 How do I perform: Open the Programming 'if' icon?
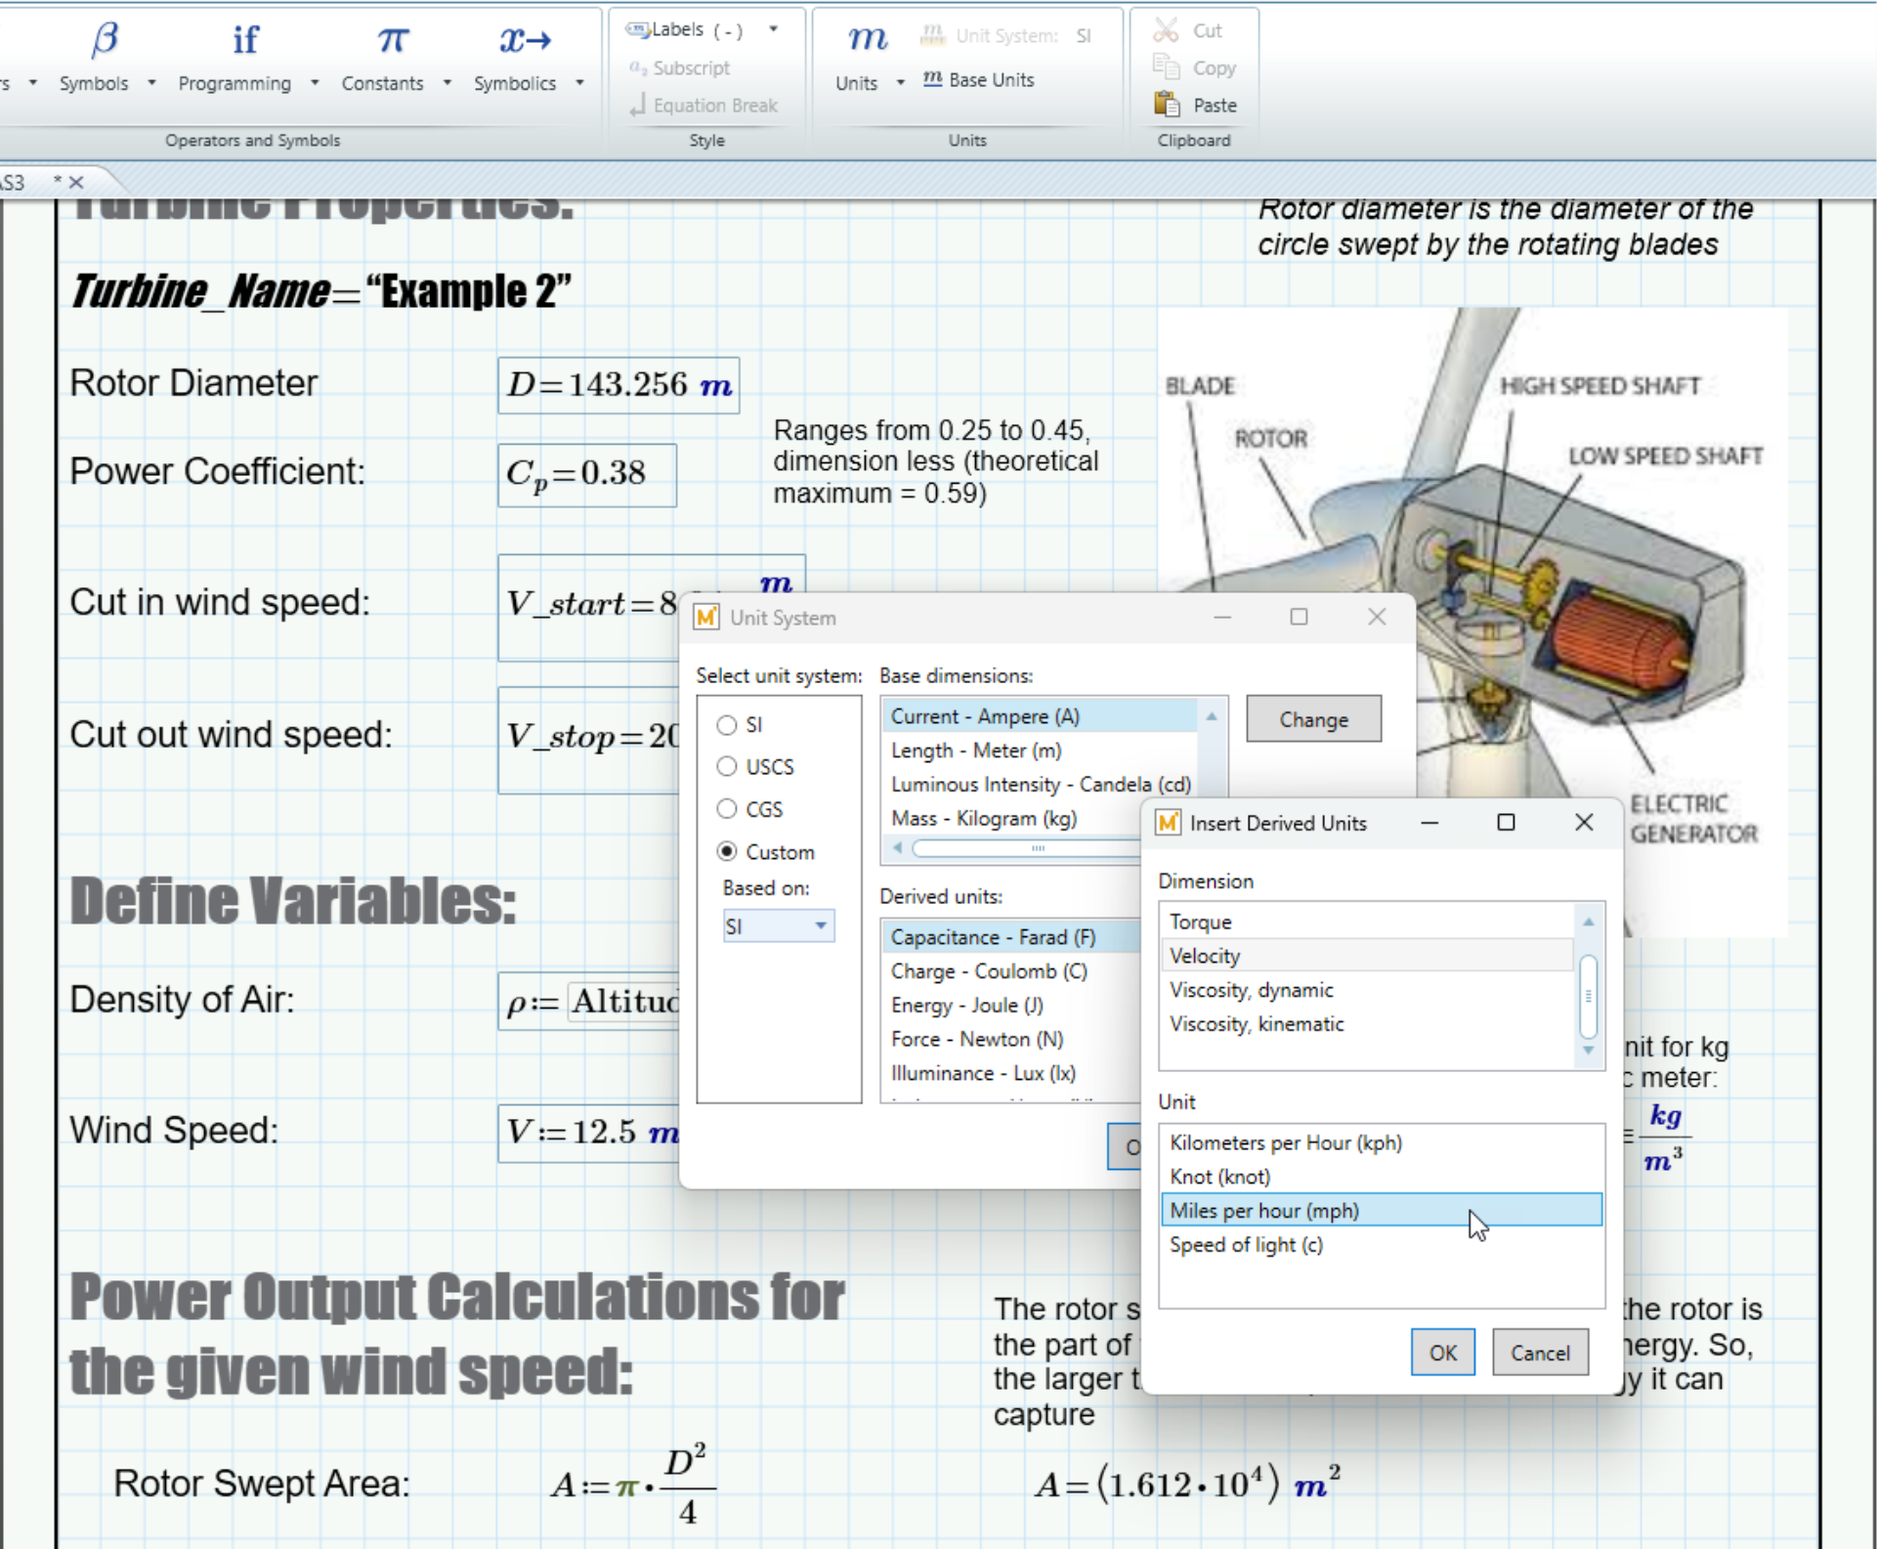[x=245, y=40]
